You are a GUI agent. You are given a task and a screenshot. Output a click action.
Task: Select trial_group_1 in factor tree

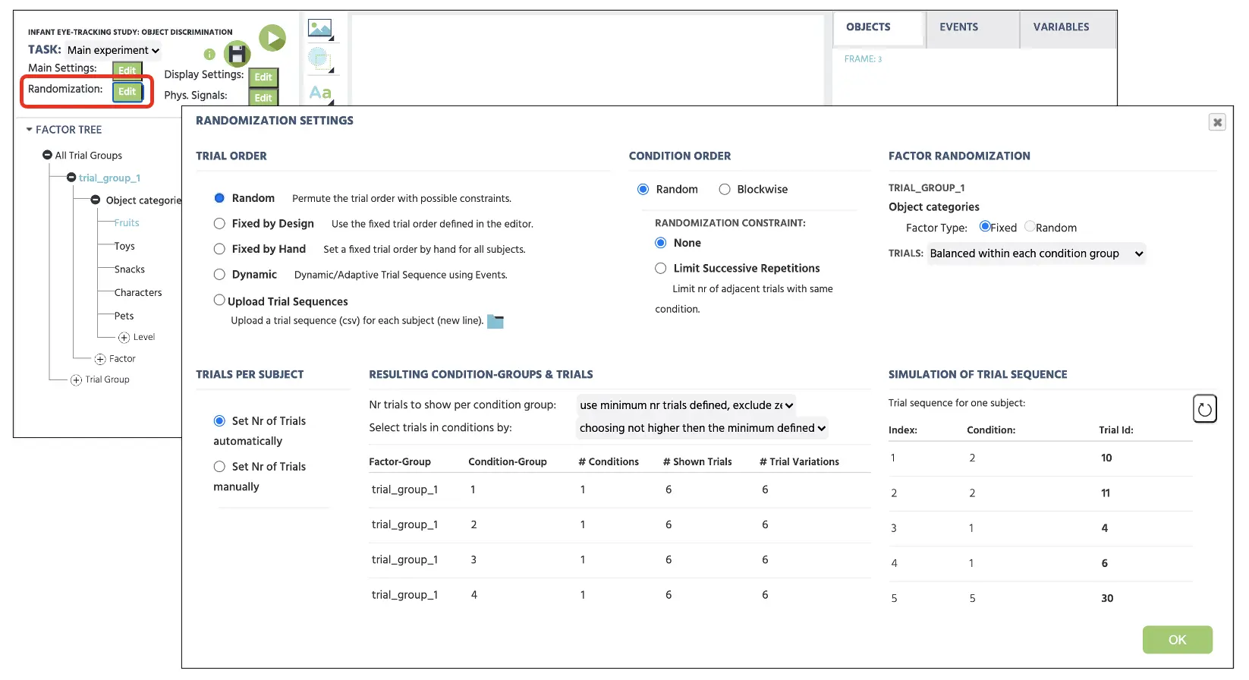point(109,178)
